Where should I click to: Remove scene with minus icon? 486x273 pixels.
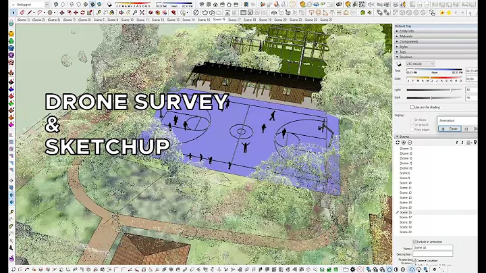(x=410, y=143)
